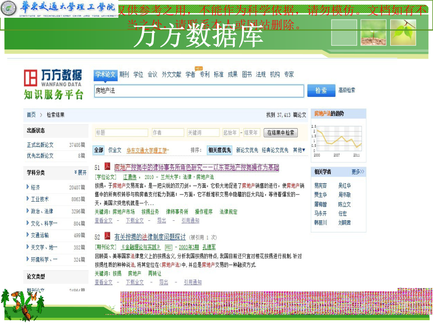Sort by 新论文优先
This screenshot has width=433, height=324.
247,150
